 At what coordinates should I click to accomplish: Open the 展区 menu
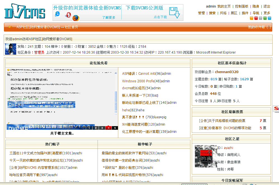point(234,13)
